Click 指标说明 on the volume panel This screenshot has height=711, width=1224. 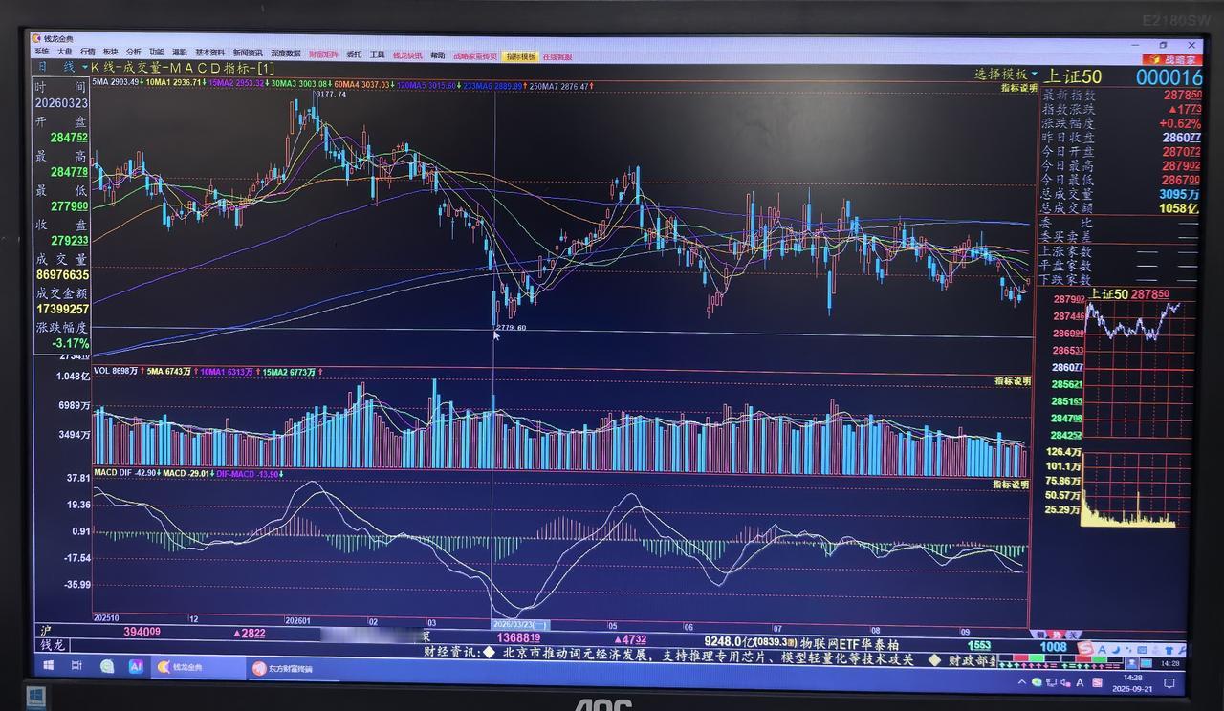(1013, 380)
